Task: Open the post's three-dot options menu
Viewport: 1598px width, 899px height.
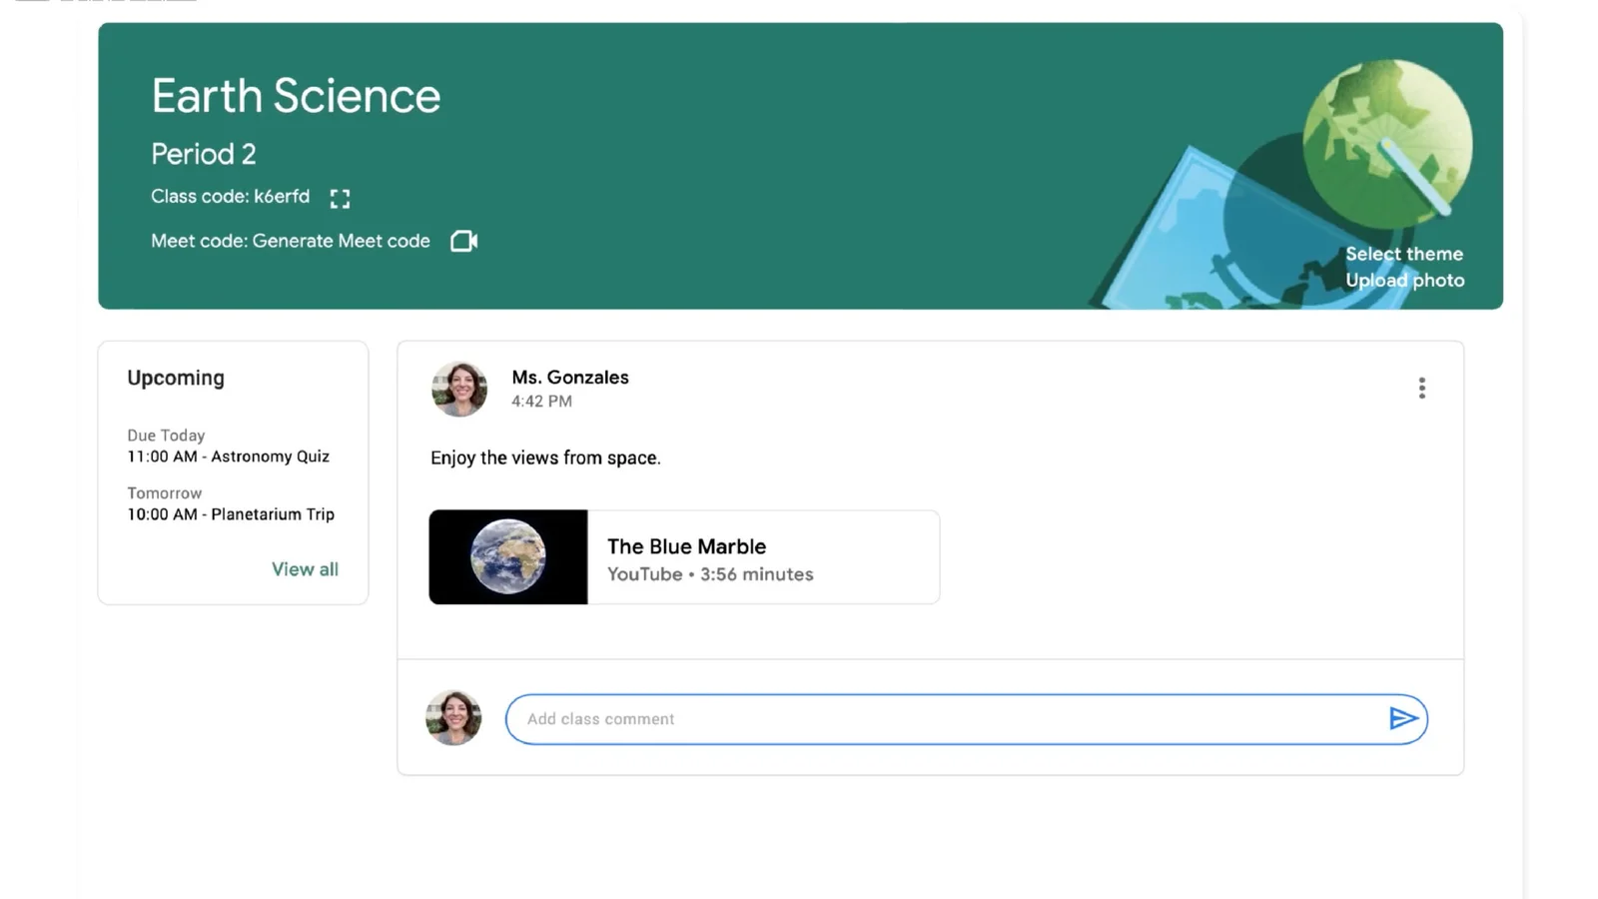Action: [x=1421, y=388]
